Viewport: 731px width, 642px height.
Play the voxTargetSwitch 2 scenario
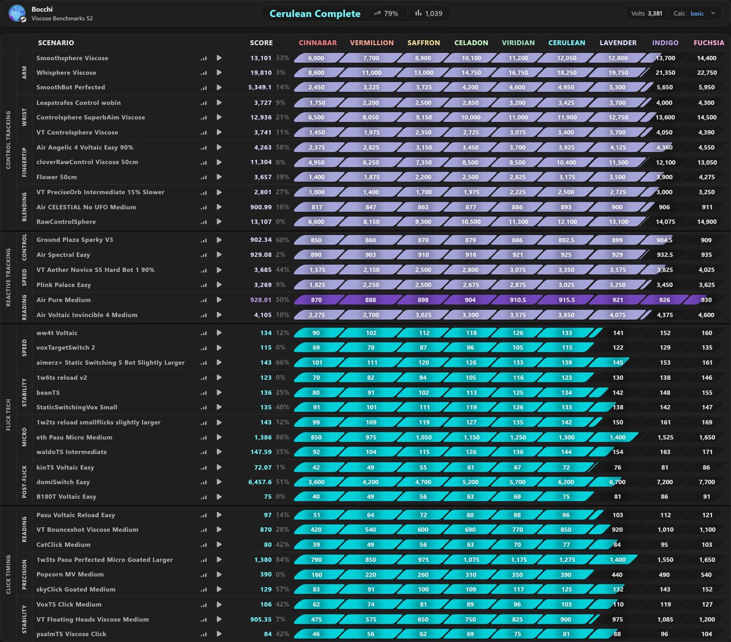pos(219,348)
